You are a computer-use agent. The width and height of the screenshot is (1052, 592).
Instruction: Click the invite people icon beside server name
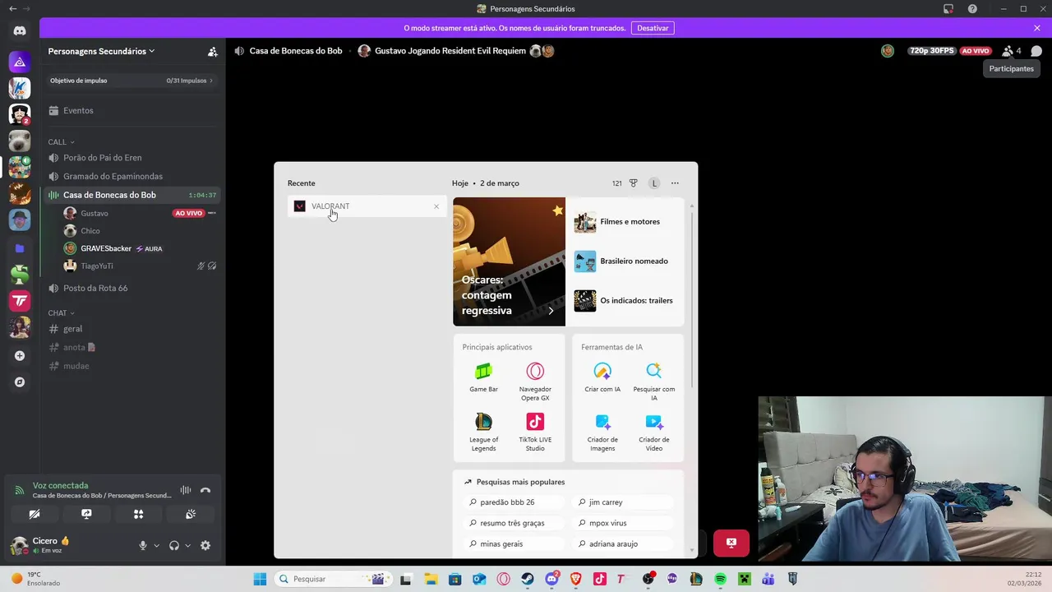[213, 51]
